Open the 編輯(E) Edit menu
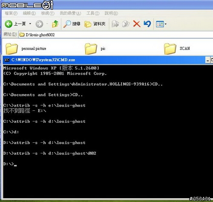 pyautogui.click(x=29, y=13)
